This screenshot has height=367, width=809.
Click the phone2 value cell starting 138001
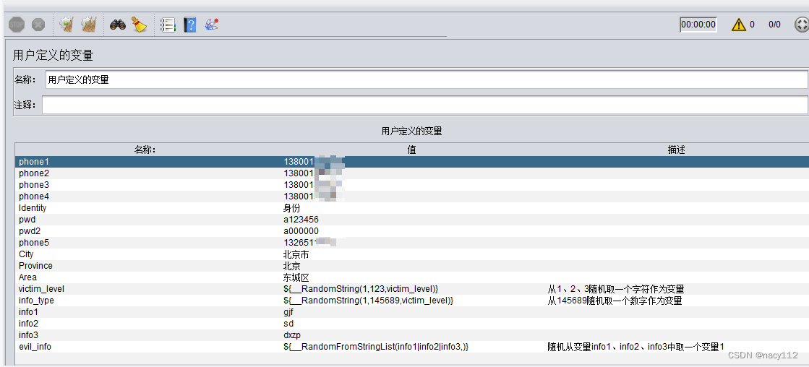(413, 173)
